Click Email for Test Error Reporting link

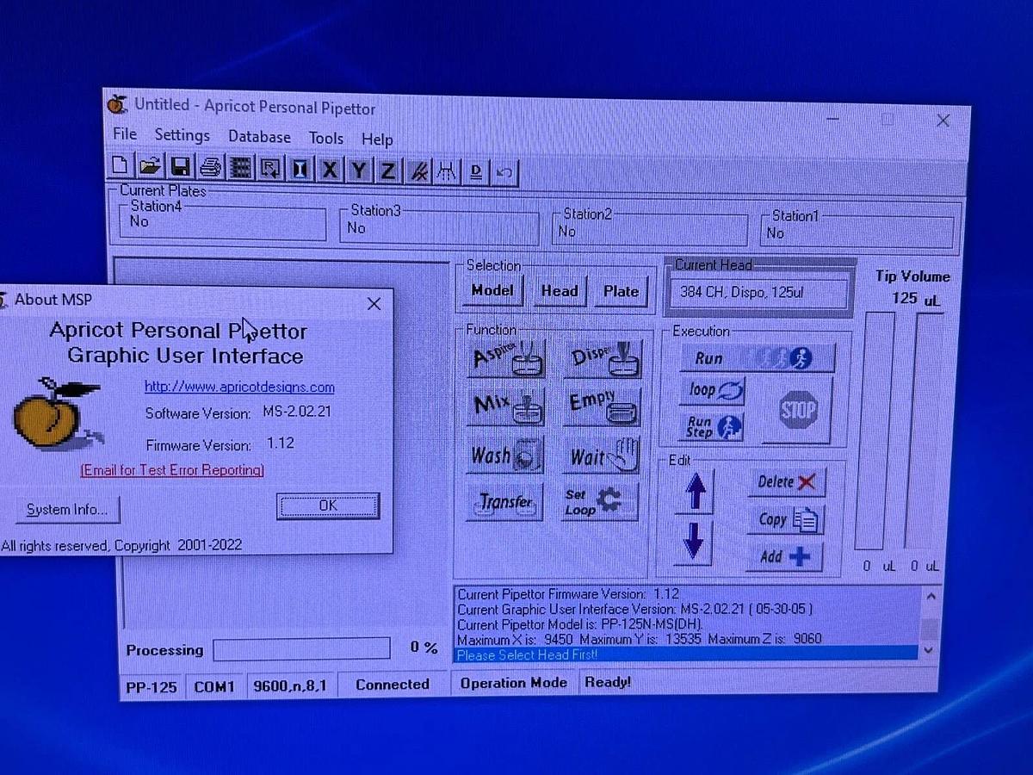pos(172,470)
